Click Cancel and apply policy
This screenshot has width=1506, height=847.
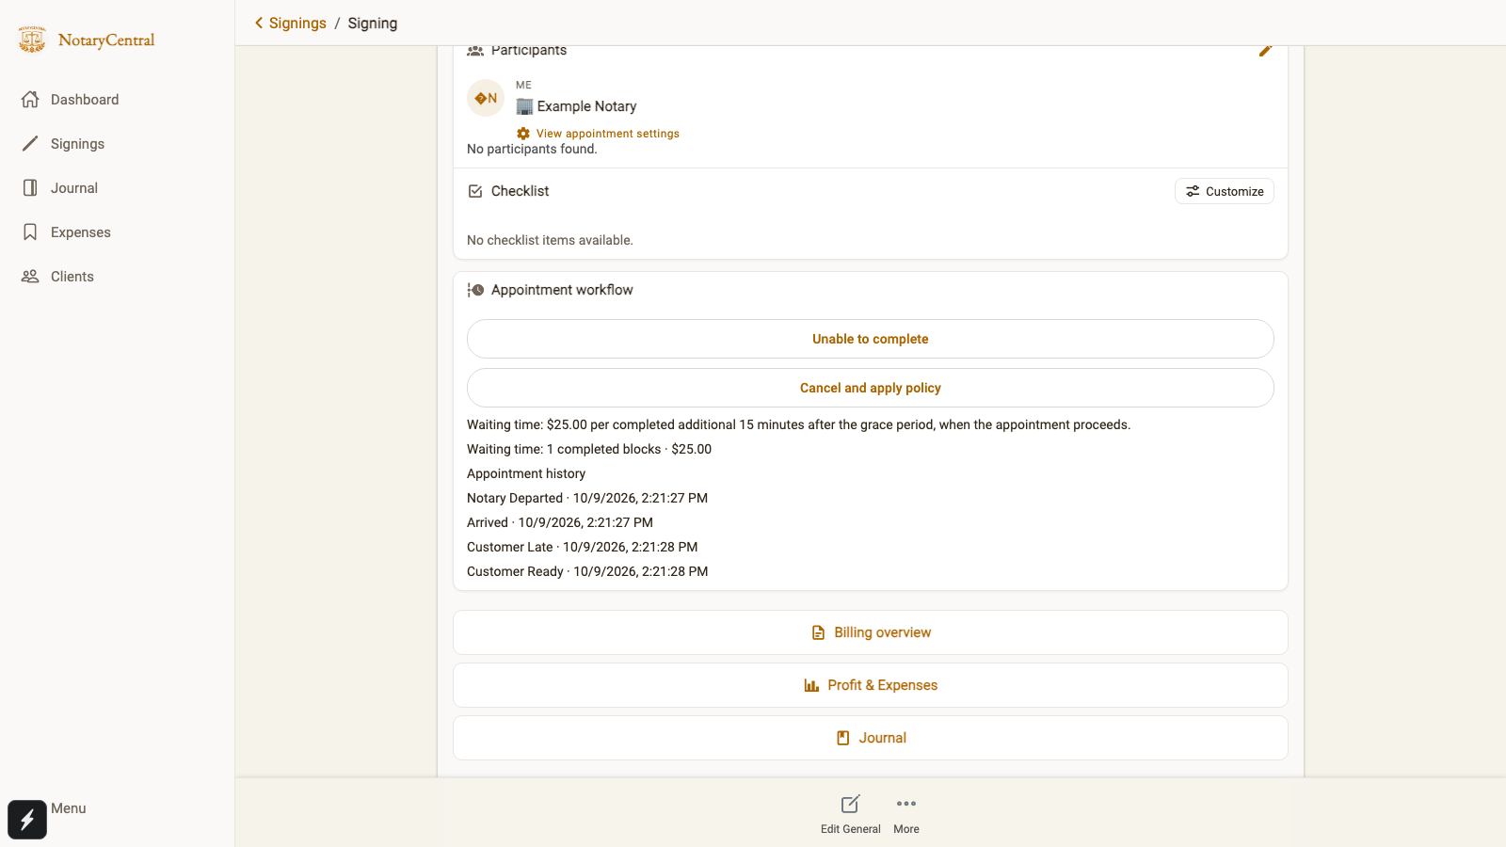pyautogui.click(x=871, y=388)
